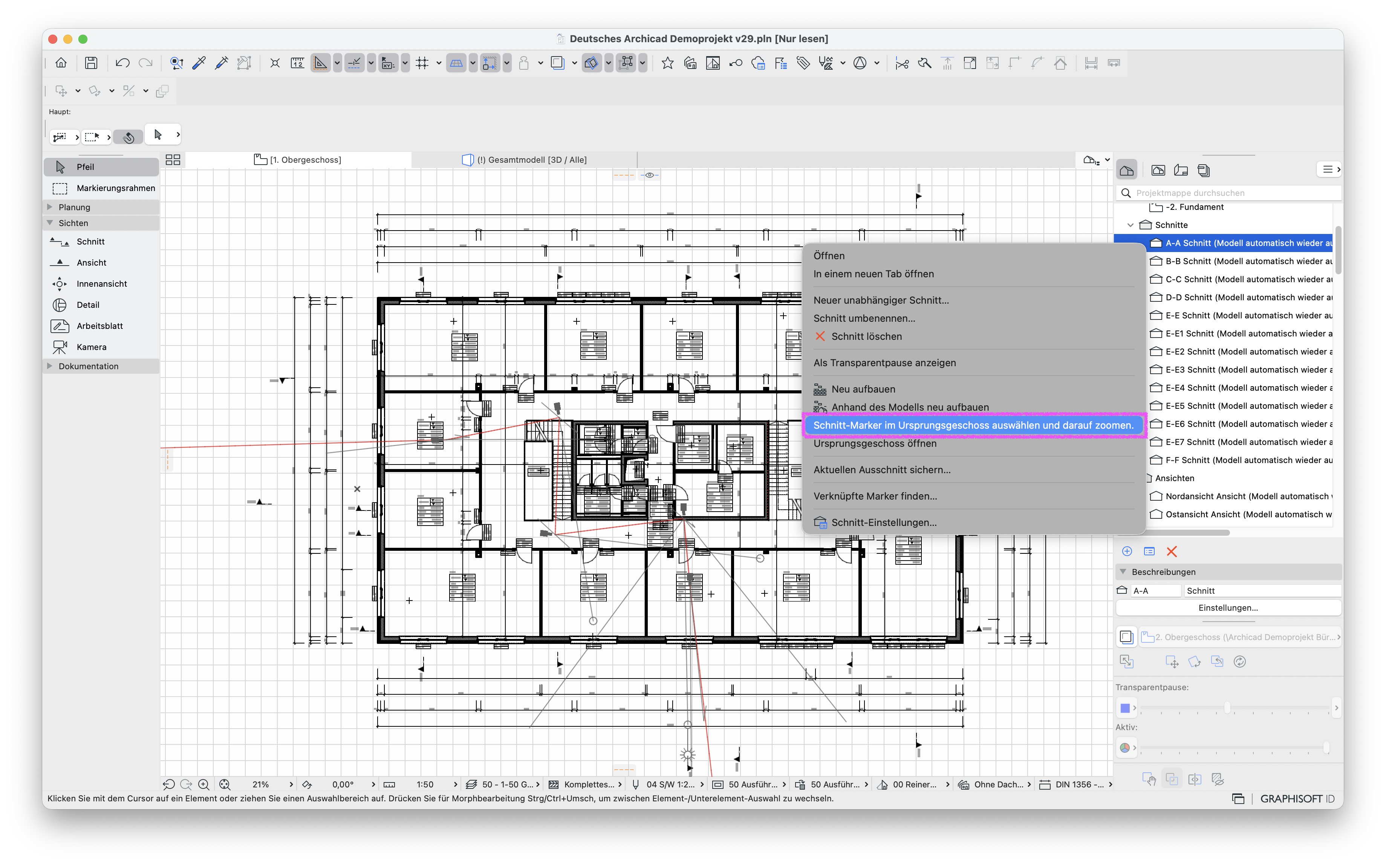Toggle the editing plane grid display button
Screen dimensions: 1386x865
click(456, 63)
